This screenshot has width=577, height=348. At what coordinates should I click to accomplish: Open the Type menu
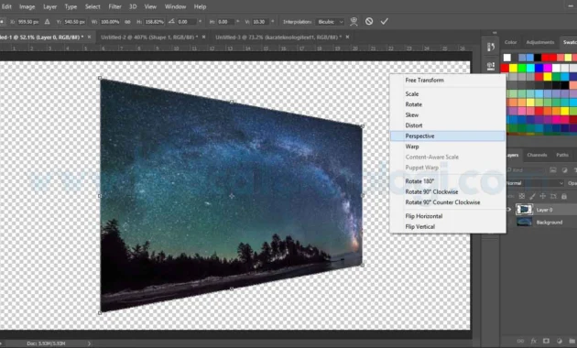click(71, 6)
